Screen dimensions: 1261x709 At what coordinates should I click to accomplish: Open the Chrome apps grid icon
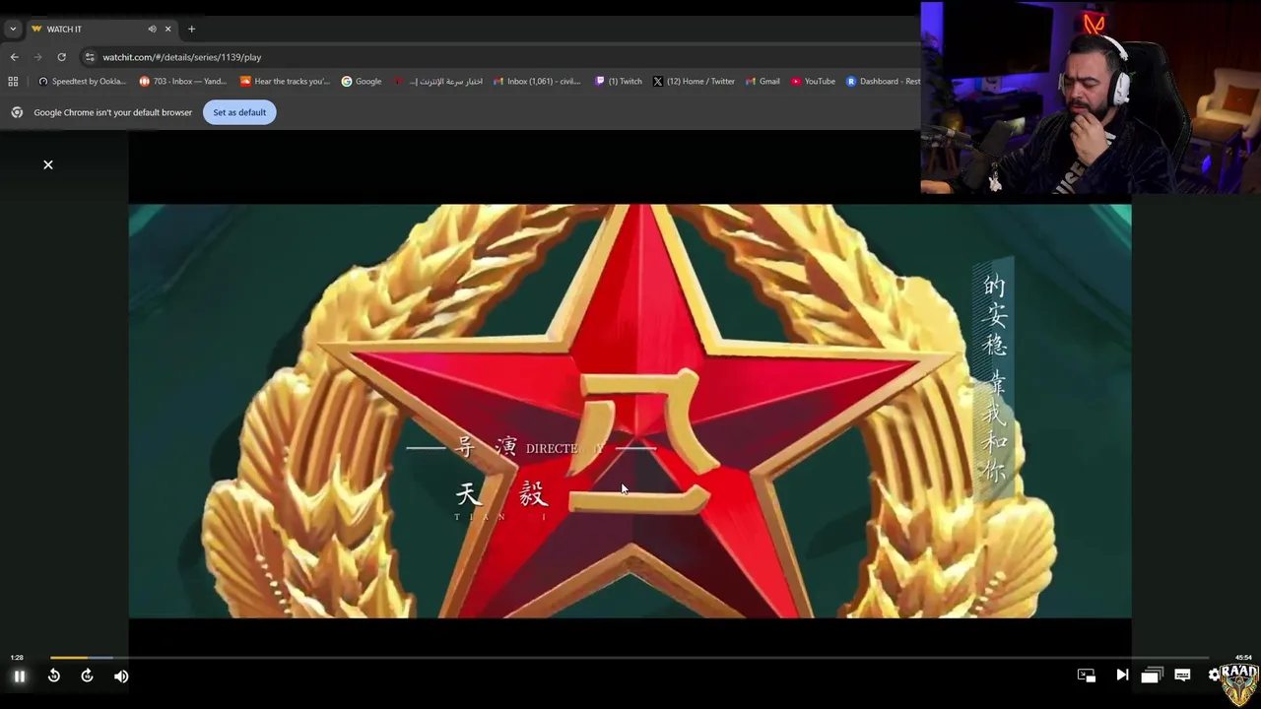(x=13, y=82)
